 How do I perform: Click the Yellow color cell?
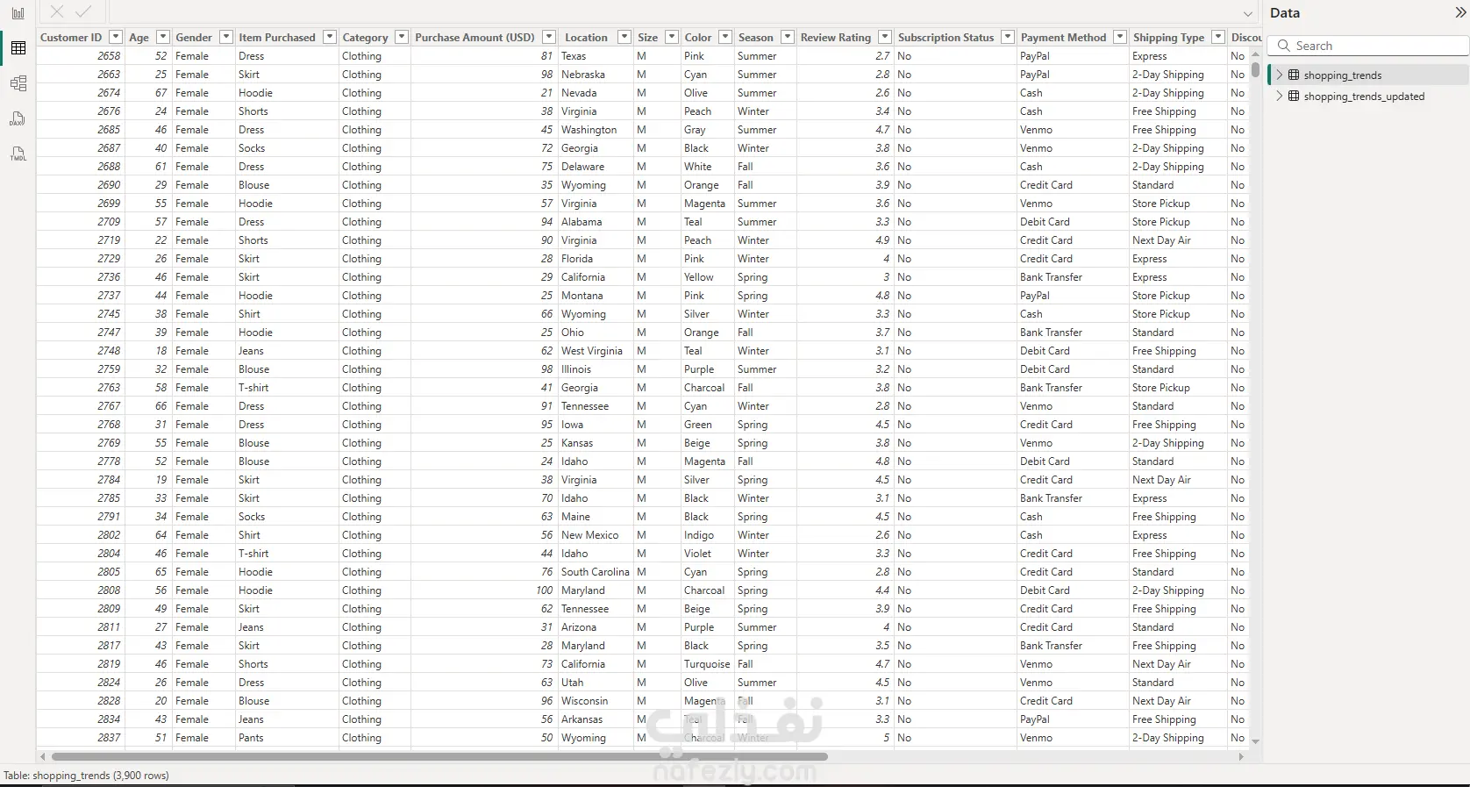pos(707,276)
